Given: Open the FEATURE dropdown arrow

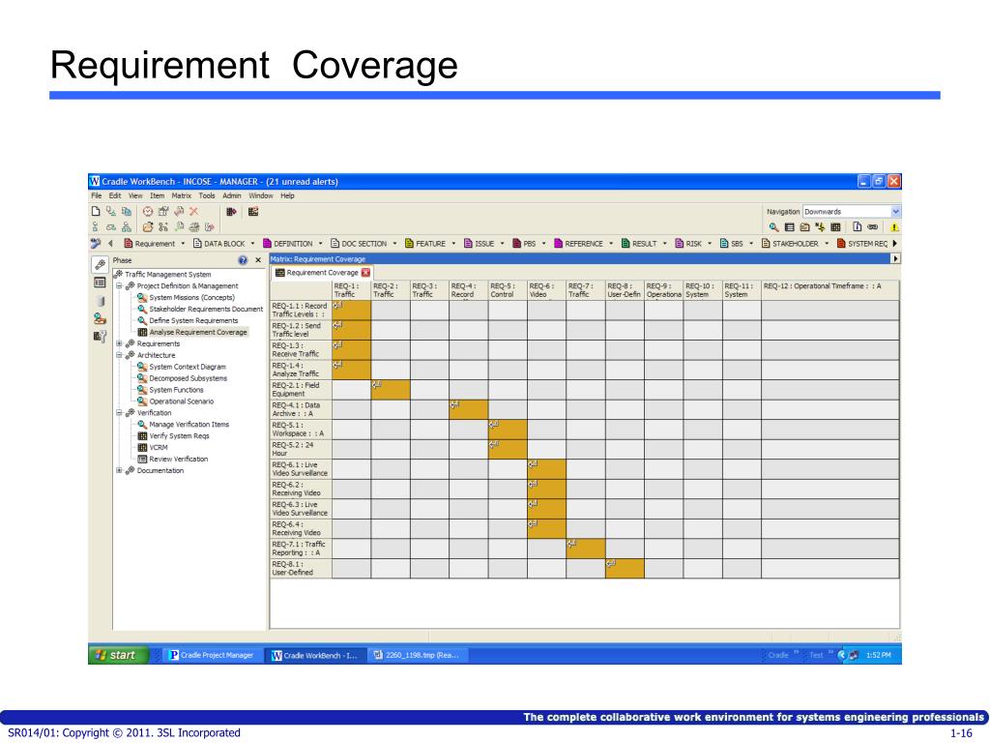Looking at the screenshot, I should pyautogui.click(x=453, y=243).
